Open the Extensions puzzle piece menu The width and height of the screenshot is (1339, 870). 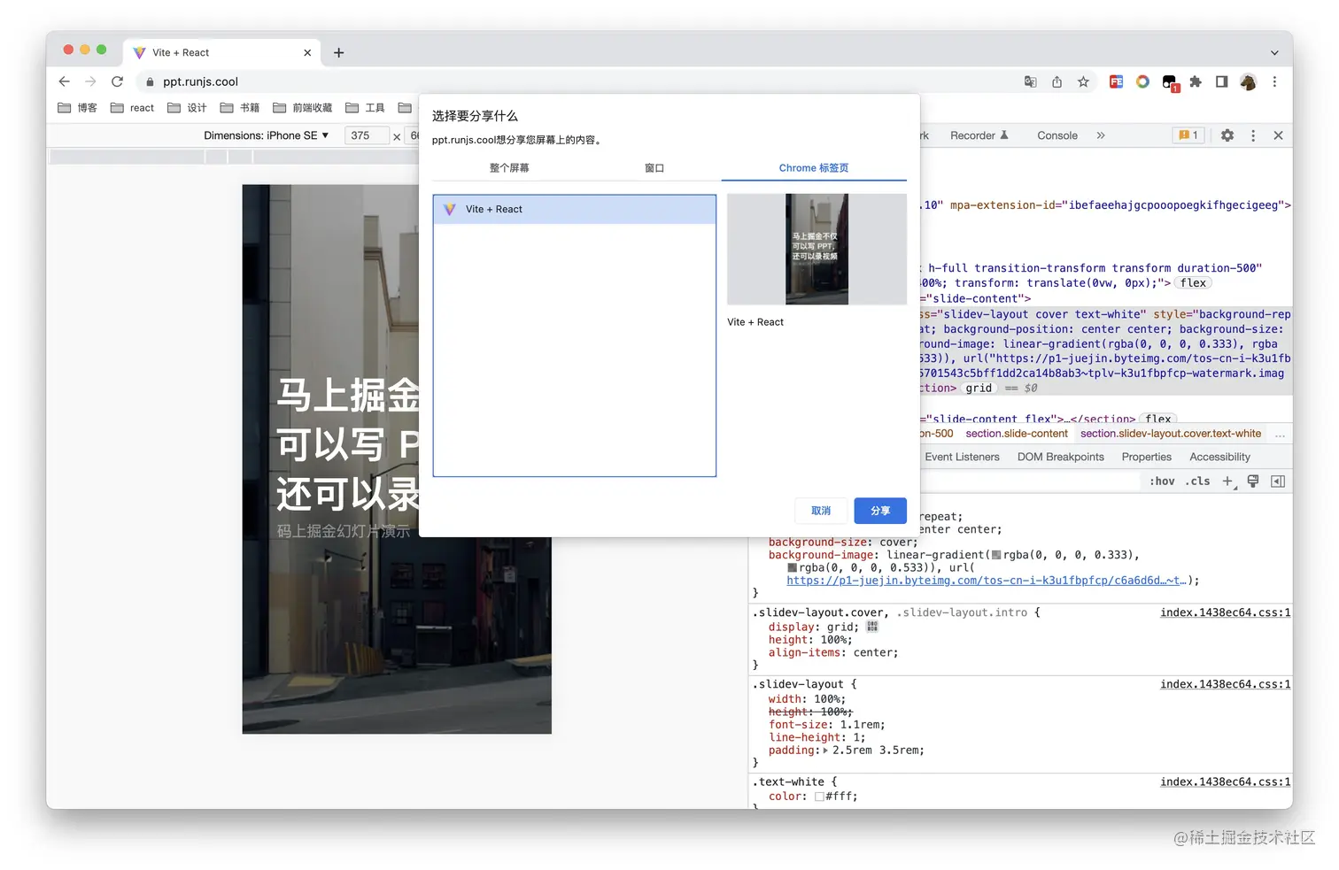[x=1196, y=81]
